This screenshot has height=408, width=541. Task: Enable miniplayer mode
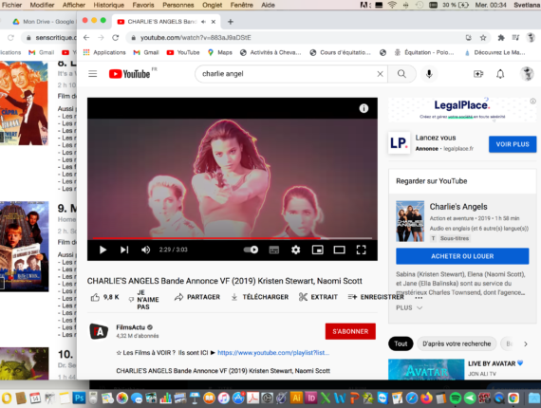[317, 250]
